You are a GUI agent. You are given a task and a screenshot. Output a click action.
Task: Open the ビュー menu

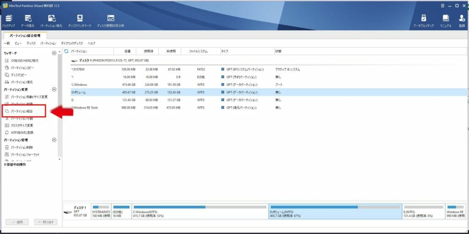coord(18,44)
